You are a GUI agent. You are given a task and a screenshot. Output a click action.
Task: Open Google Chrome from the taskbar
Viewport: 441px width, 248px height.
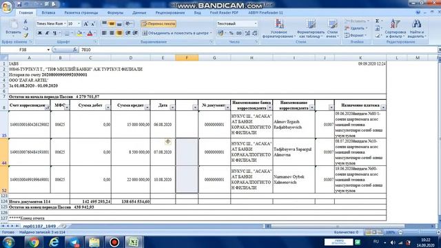point(34,242)
